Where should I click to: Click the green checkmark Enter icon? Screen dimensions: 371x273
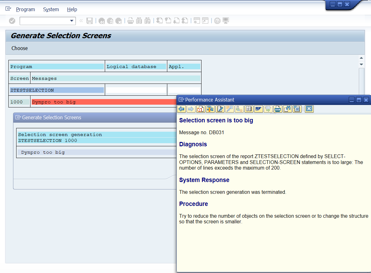tap(12, 21)
